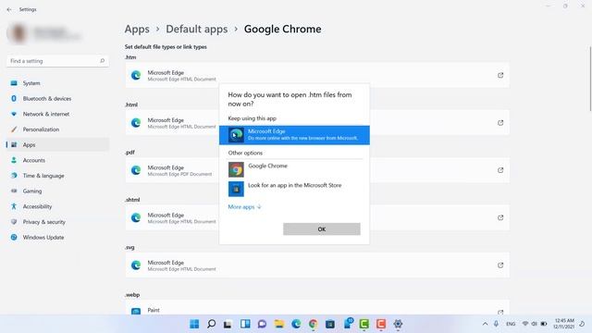Click the .webp Paint row
This screenshot has width=592, height=333.
pos(317,308)
